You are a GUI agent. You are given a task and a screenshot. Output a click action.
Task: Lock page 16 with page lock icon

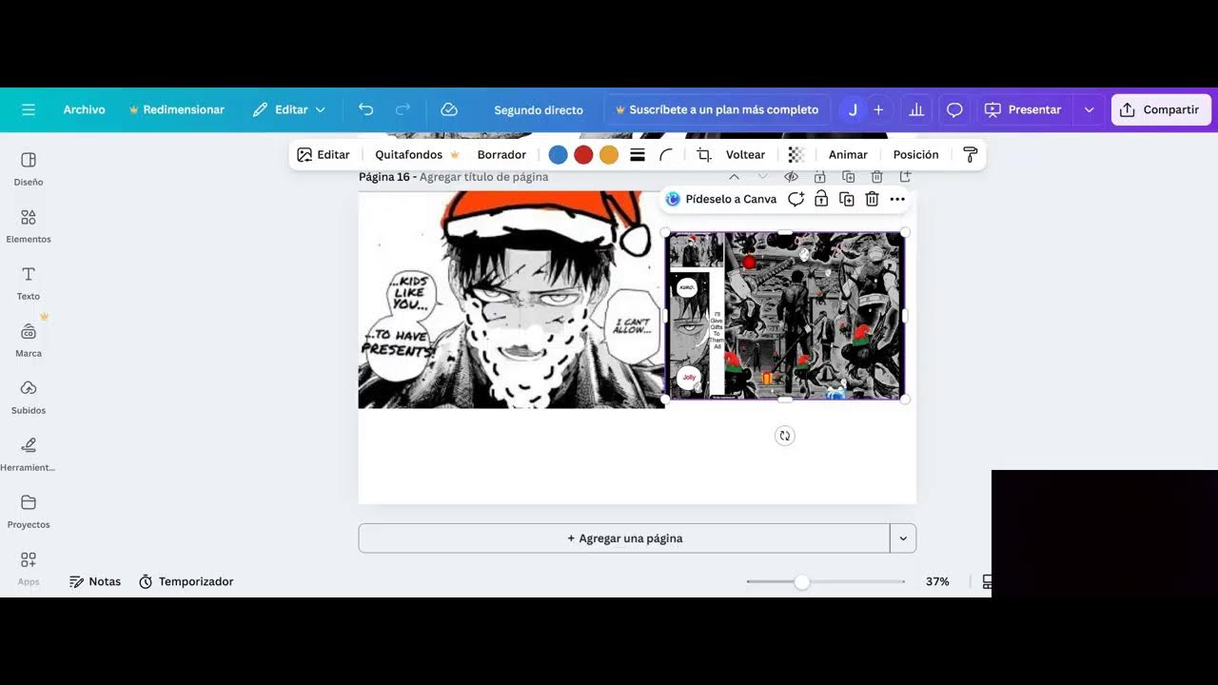[819, 177]
